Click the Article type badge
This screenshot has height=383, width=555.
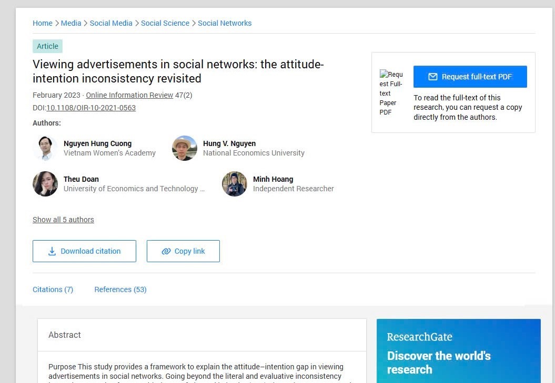47,46
